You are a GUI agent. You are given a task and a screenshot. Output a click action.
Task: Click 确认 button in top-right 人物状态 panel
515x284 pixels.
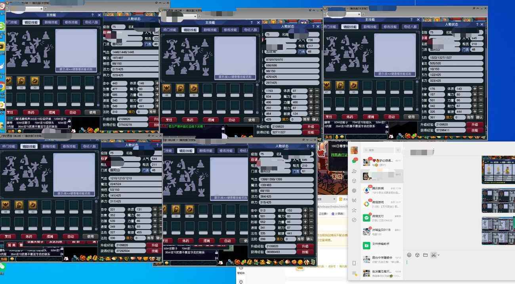(x=479, y=117)
